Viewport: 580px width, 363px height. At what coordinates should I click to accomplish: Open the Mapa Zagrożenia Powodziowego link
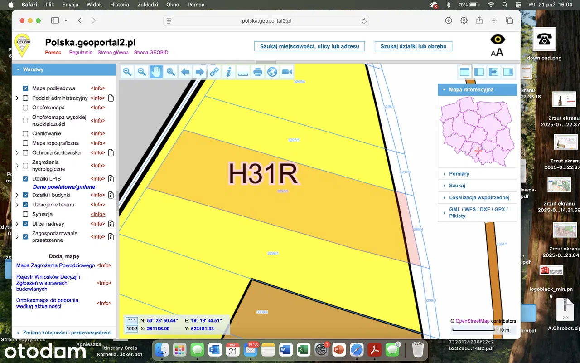55,265
